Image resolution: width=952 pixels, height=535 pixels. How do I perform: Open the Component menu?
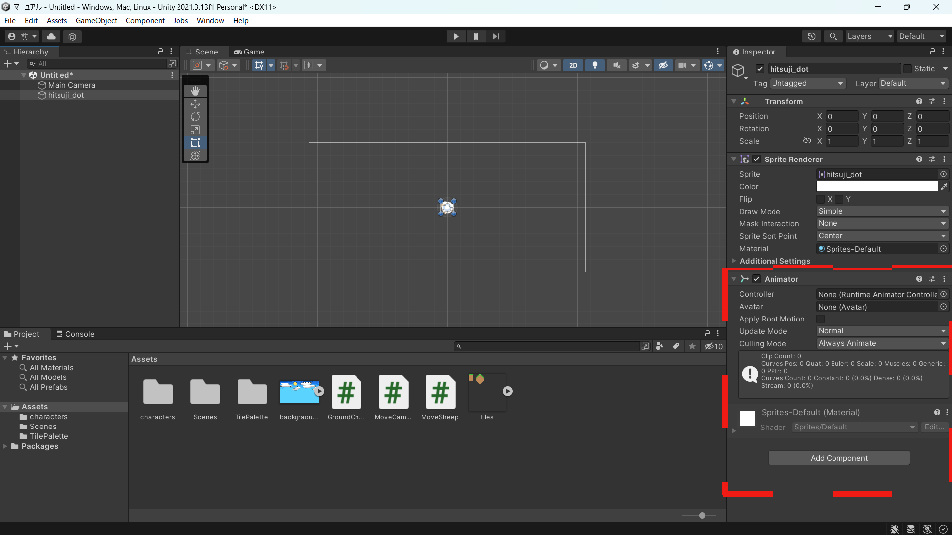tap(144, 20)
